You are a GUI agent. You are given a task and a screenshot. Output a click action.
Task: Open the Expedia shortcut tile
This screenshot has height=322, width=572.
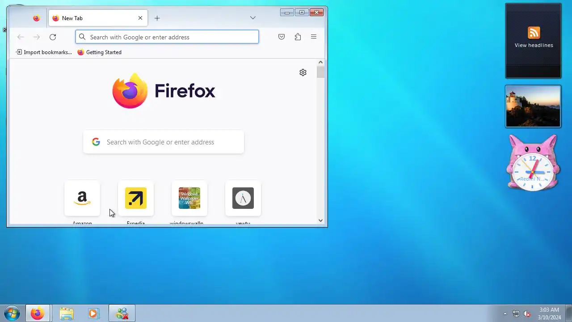pyautogui.click(x=136, y=199)
